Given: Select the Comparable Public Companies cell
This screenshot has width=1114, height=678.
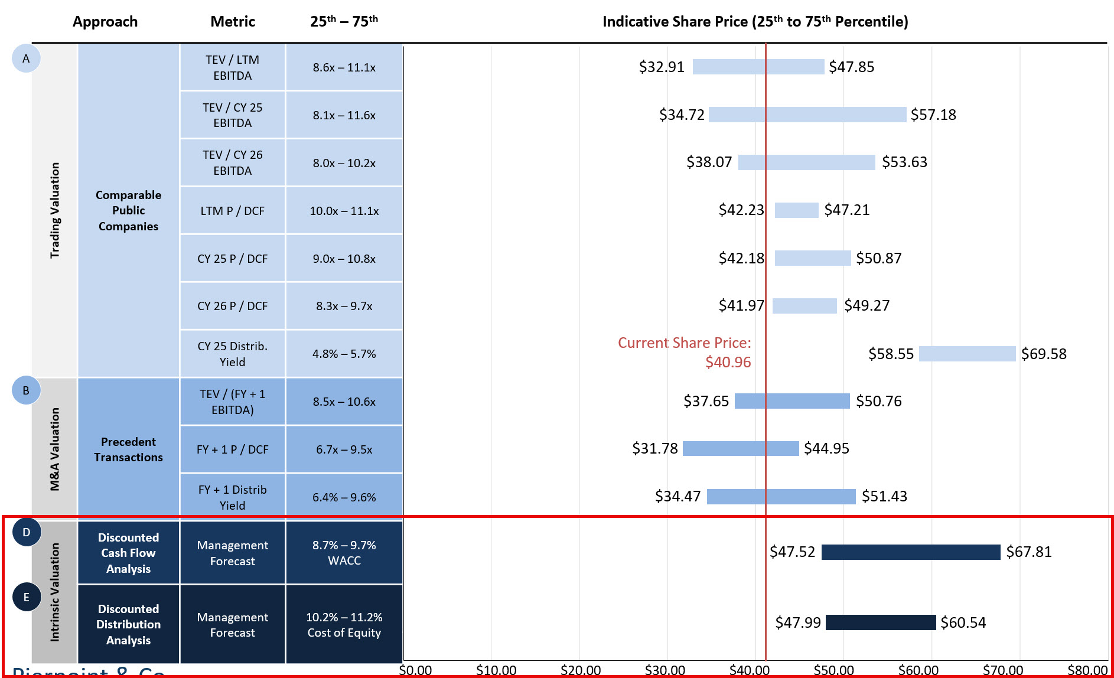Looking at the screenshot, I should click(x=128, y=210).
